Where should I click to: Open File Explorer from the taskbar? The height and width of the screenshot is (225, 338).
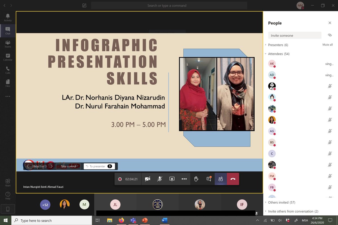point(110,220)
